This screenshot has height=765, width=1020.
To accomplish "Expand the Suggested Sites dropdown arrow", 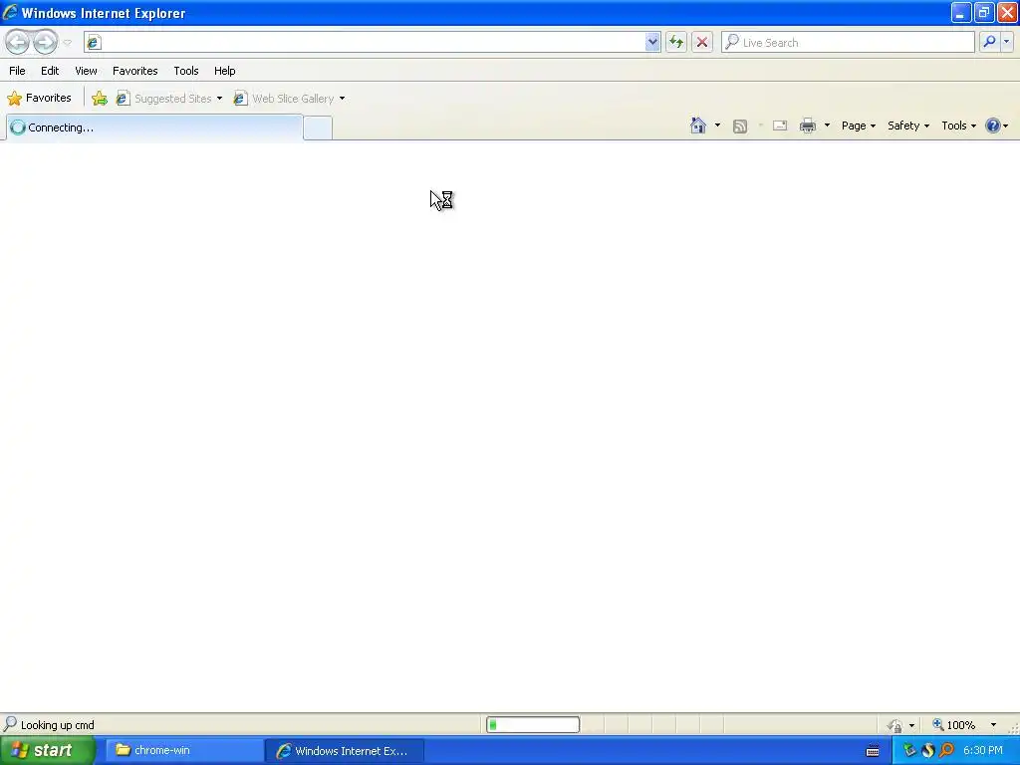I will [x=219, y=99].
